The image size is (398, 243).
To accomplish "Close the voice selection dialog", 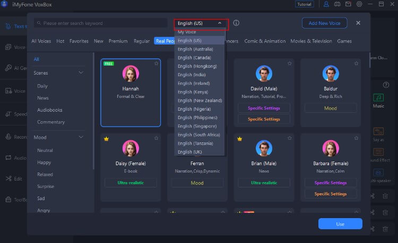I will pyautogui.click(x=358, y=23).
